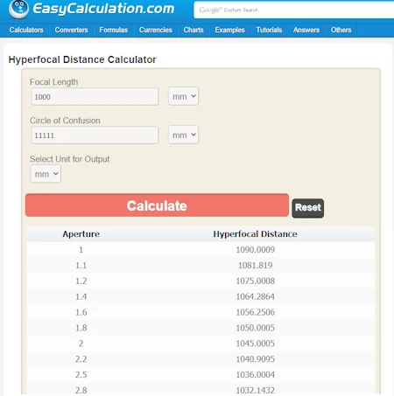Select the hyperfocal value 1090.0009

click(256, 250)
